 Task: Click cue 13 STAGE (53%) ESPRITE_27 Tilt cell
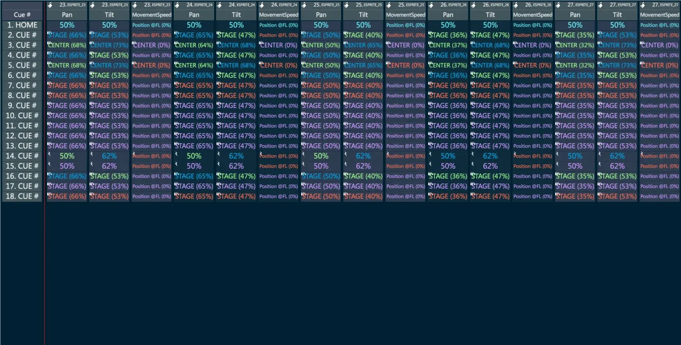pyautogui.click(x=617, y=146)
